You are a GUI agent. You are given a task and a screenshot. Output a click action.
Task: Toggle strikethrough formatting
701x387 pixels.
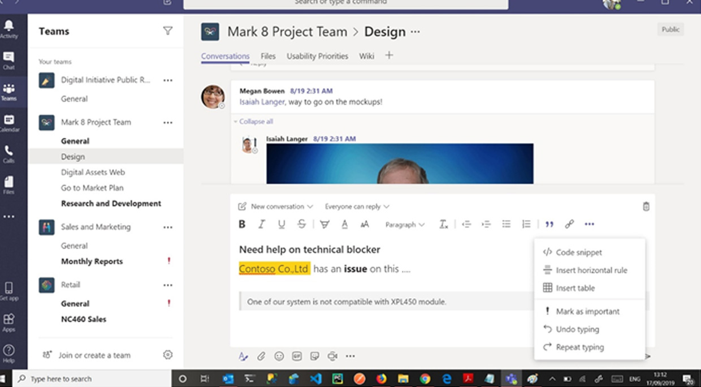[x=301, y=225]
